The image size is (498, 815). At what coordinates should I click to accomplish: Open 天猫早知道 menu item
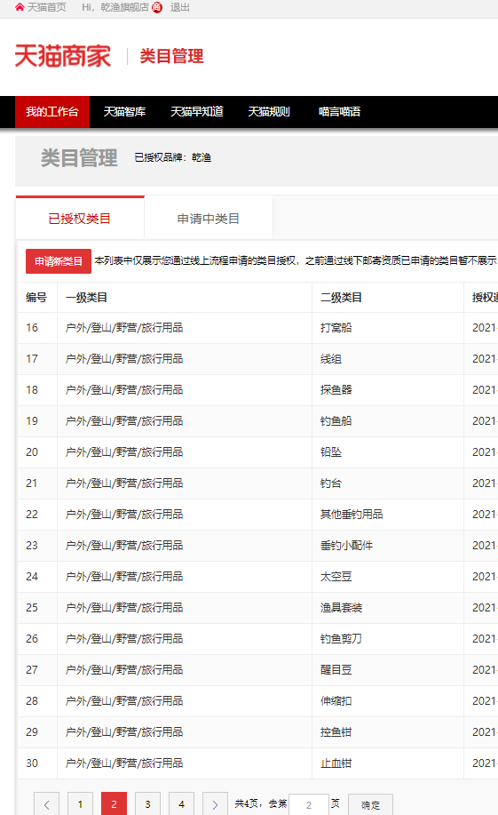197,112
